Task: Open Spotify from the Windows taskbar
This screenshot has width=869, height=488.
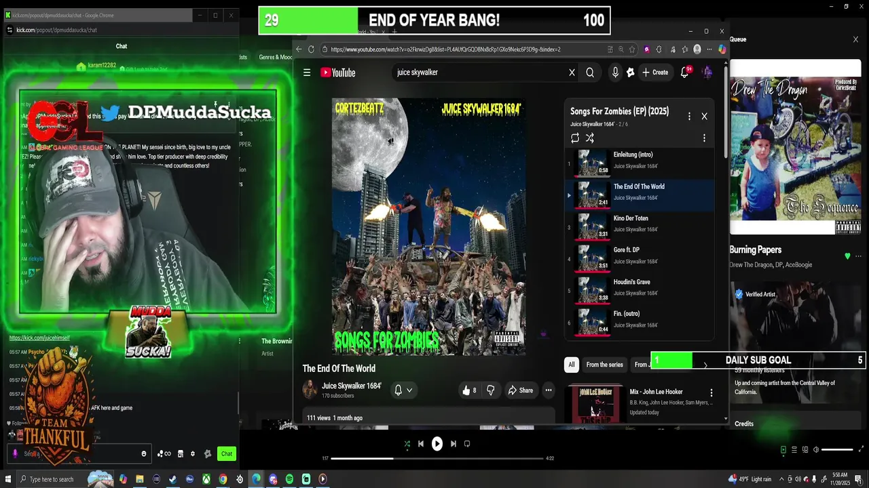Action: point(290,479)
